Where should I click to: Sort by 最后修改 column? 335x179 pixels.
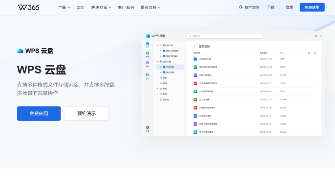tap(264, 53)
